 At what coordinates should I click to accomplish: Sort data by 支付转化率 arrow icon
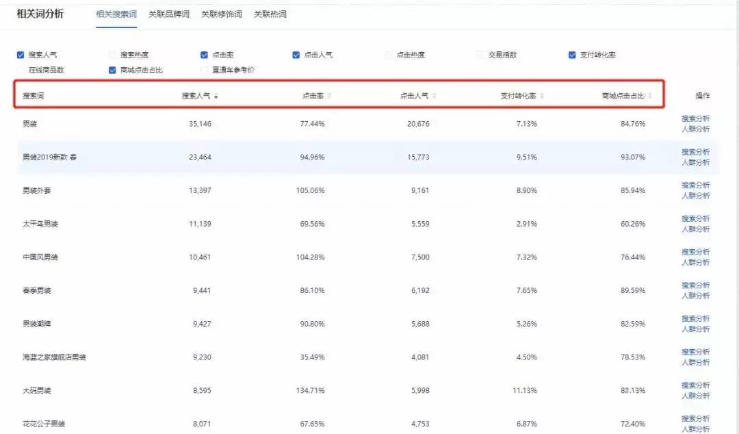(x=543, y=96)
